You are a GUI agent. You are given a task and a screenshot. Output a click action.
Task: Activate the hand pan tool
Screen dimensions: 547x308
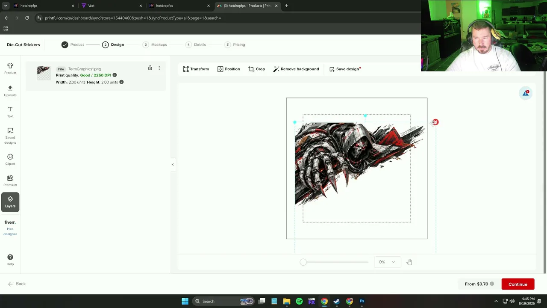[409, 262]
